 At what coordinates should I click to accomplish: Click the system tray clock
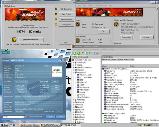155,125
